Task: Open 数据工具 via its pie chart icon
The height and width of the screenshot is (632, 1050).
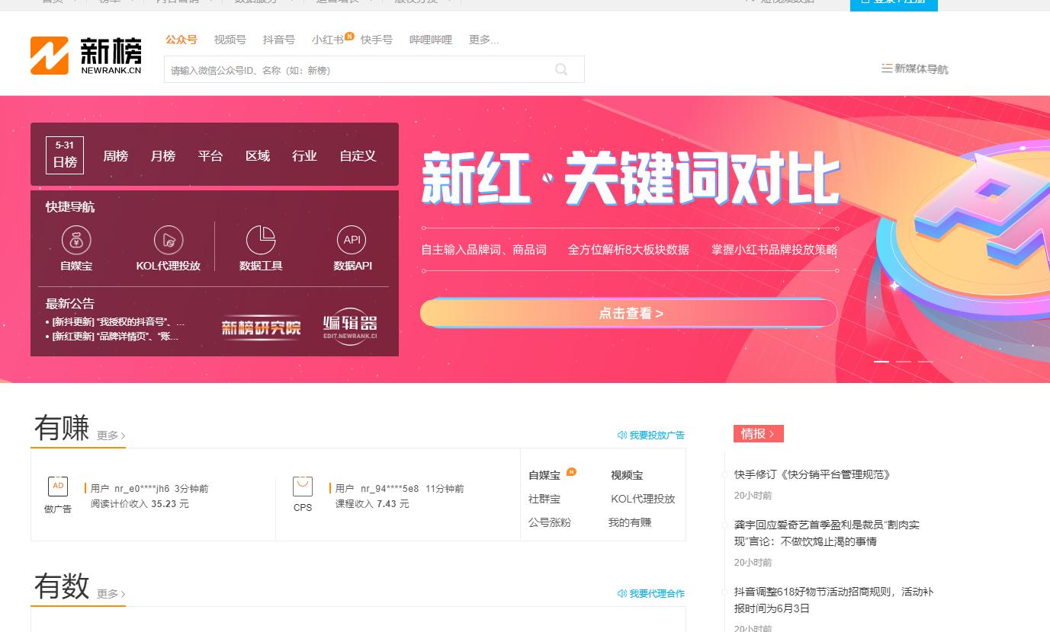Action: [261, 240]
